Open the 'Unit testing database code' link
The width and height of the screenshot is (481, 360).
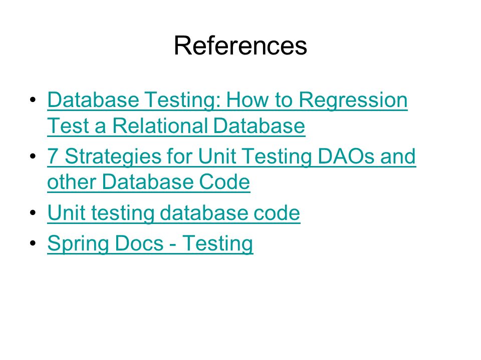click(174, 213)
